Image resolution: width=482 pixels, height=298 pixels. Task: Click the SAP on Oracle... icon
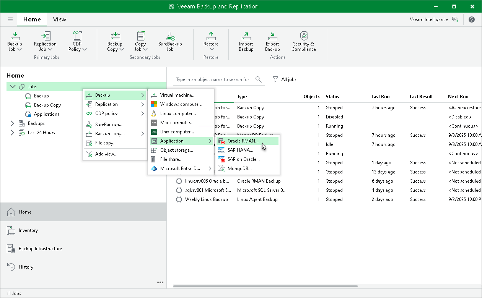pyautogui.click(x=221, y=159)
